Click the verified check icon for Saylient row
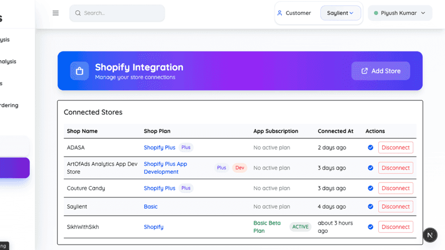 point(370,207)
